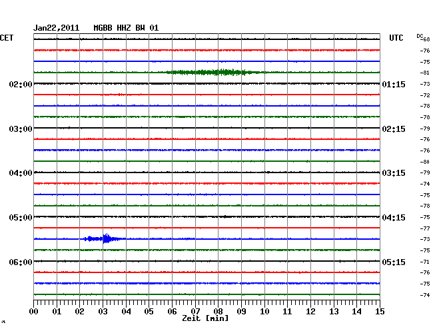
Task: Click the "11" minute tick label
Action: [287, 312]
